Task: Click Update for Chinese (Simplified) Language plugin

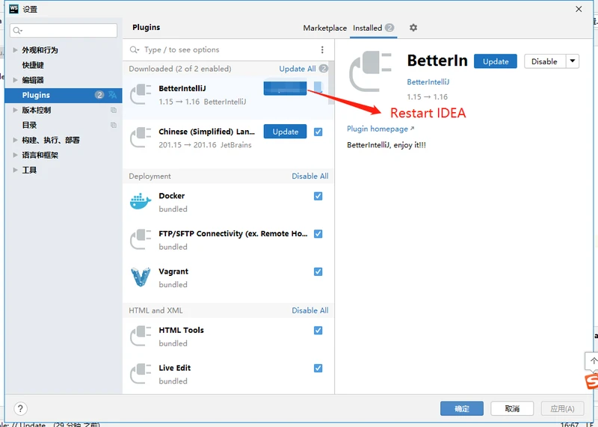Action: point(285,132)
